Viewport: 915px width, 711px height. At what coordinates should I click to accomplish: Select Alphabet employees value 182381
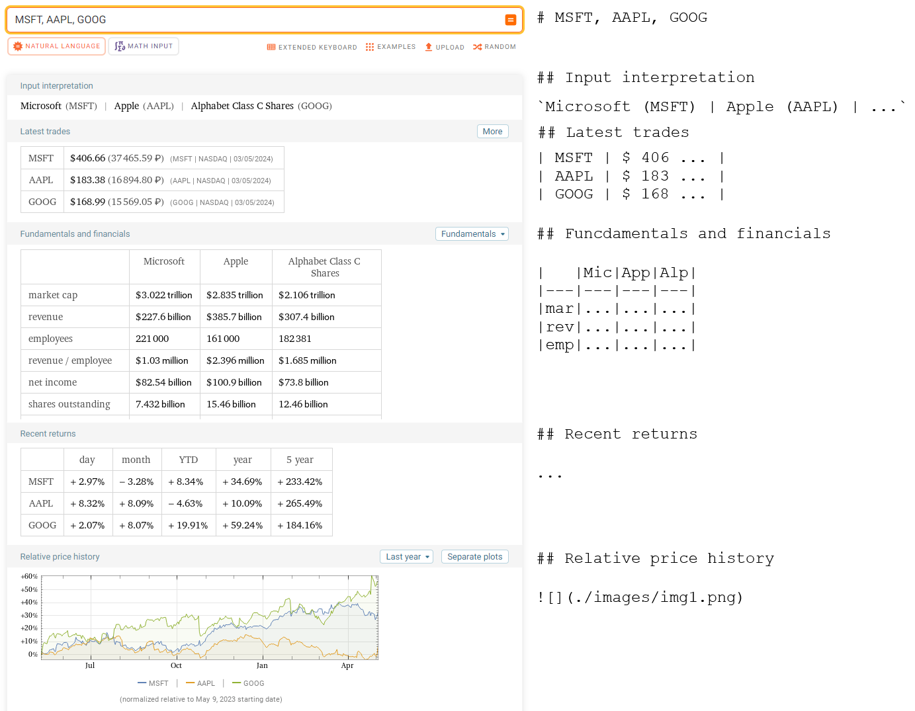click(x=295, y=339)
